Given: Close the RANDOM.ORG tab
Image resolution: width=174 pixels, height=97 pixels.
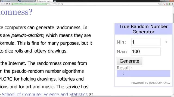Looking at the screenshot, I should (x=52, y=1).
